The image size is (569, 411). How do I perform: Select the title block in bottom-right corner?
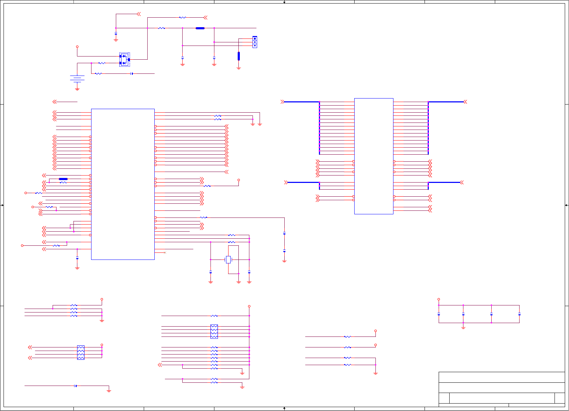pos(502,389)
